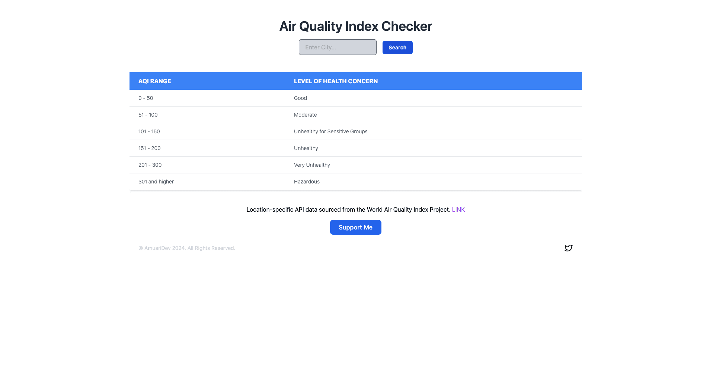Click the 201 - 300 range cell
The height and width of the screenshot is (368, 713).
[207, 165]
